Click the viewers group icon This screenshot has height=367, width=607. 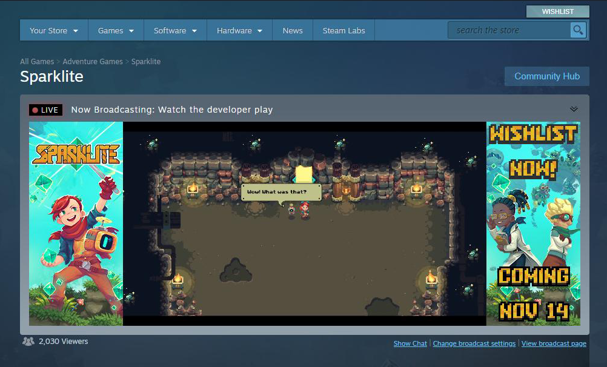tap(28, 341)
